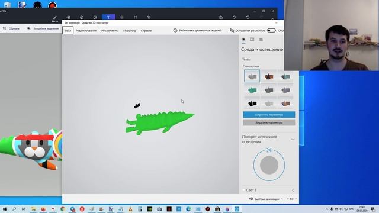Click the taskbar clock and date
The width and height of the screenshot is (379, 213).
362,209
